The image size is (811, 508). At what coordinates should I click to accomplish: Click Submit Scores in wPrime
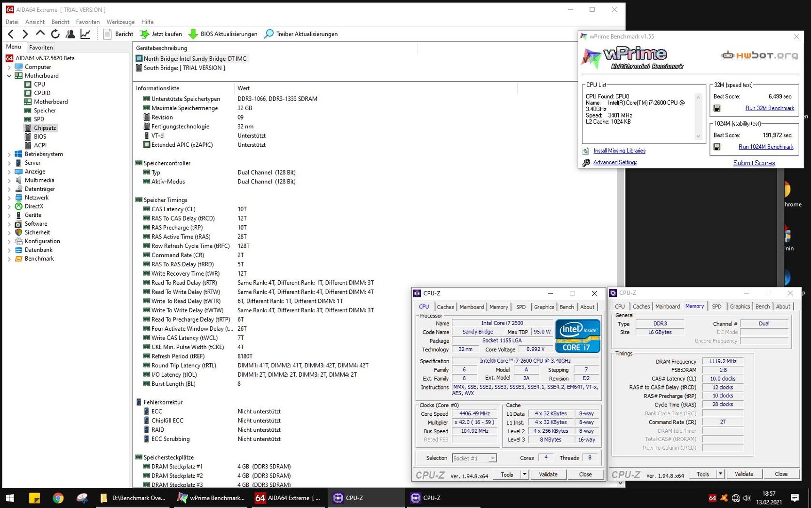[x=754, y=163]
